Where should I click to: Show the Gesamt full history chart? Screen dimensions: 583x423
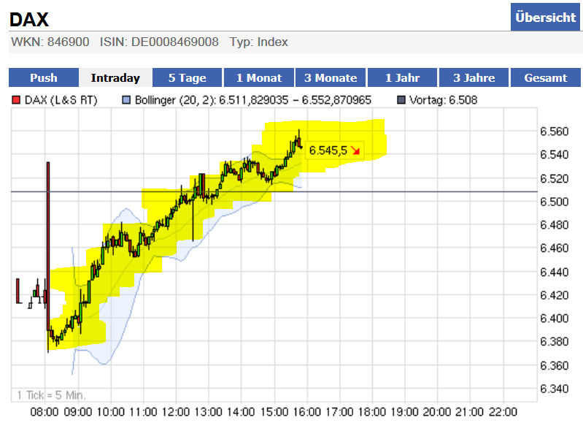546,78
